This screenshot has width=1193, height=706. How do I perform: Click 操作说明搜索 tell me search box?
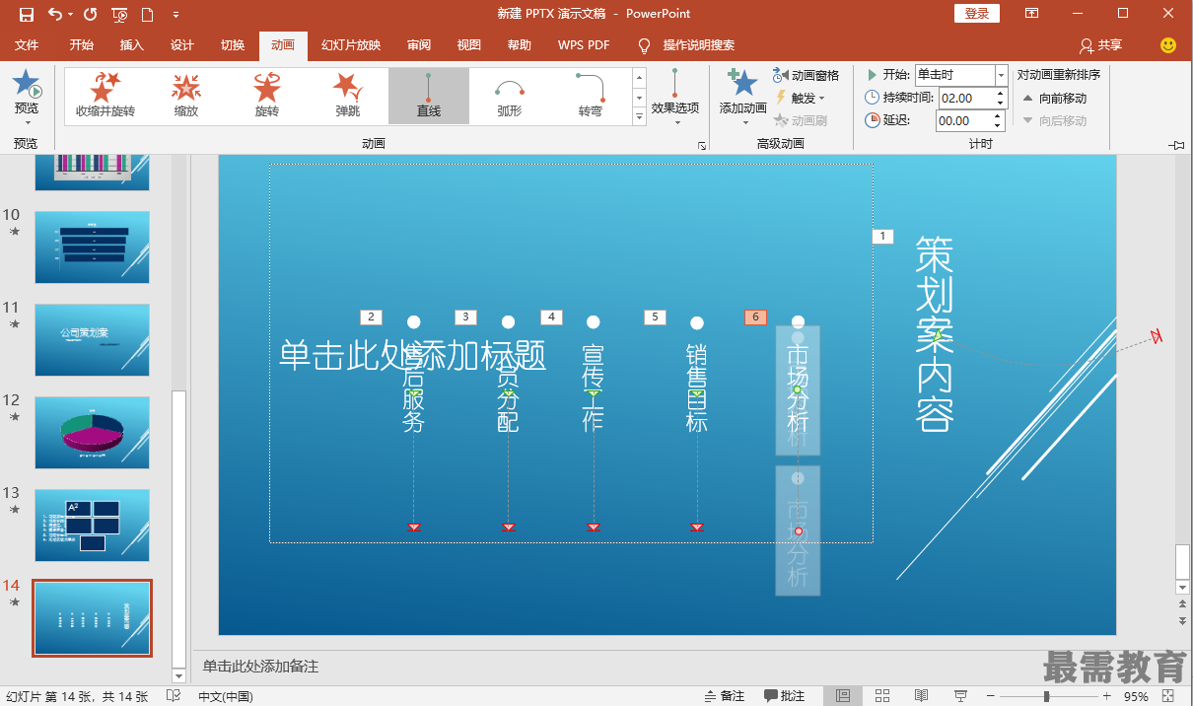pos(698,45)
